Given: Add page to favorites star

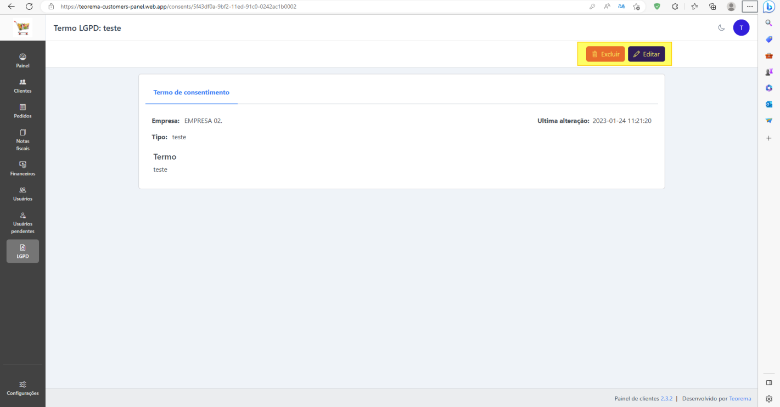Looking at the screenshot, I should click(x=636, y=7).
